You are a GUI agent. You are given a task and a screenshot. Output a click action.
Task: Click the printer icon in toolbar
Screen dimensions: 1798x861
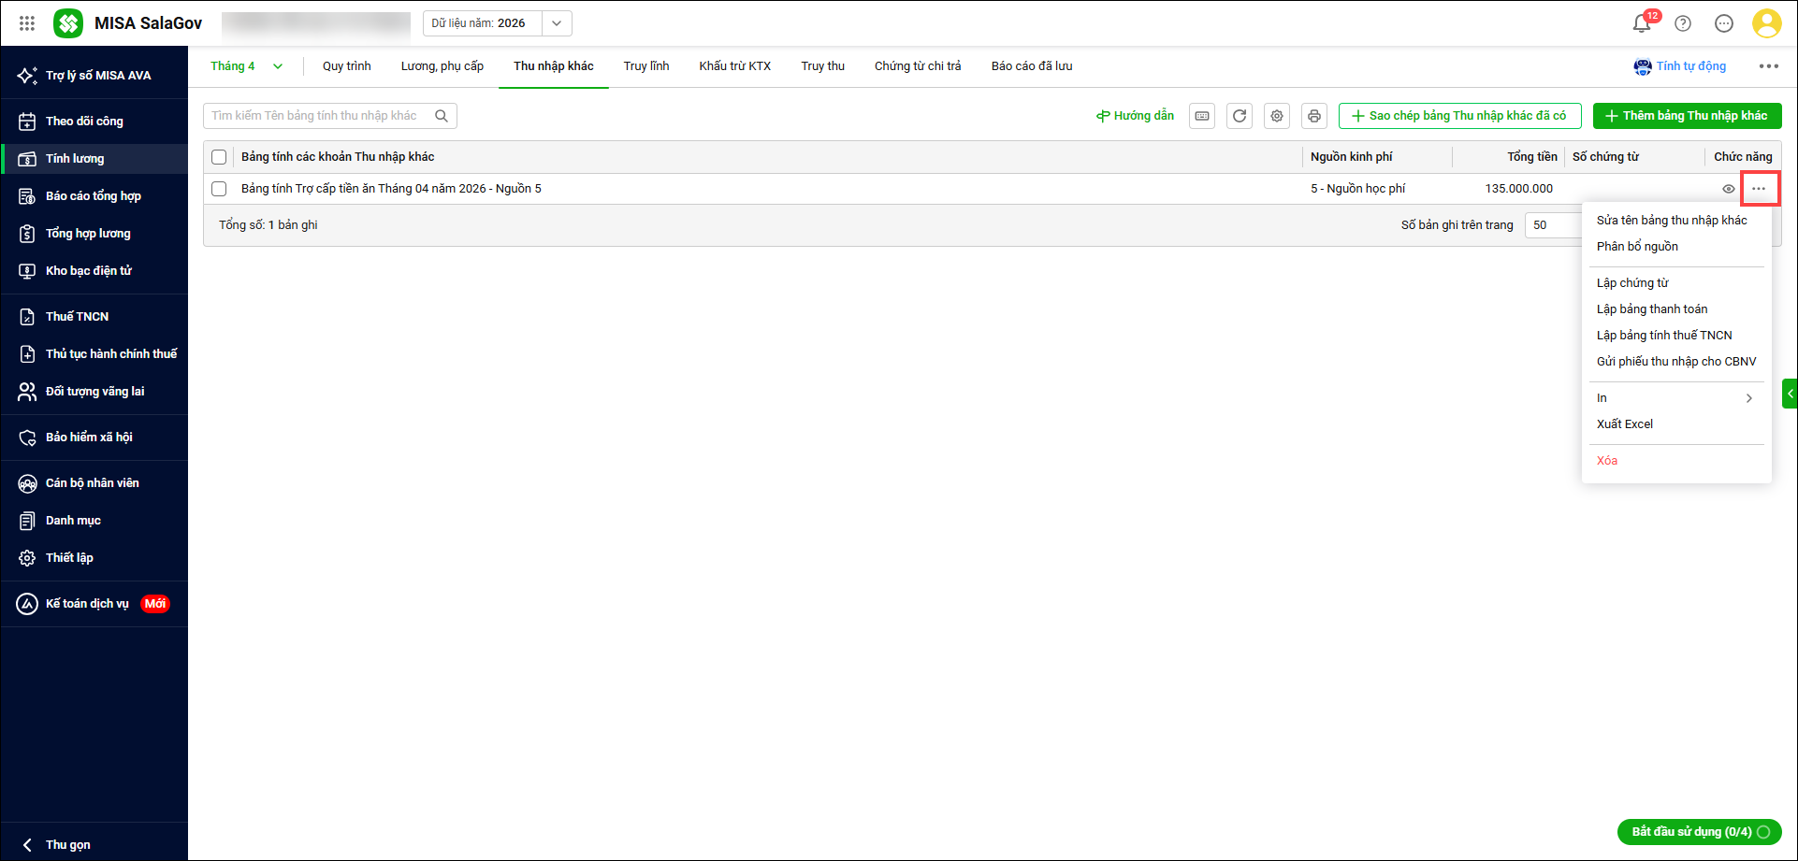pyautogui.click(x=1314, y=116)
